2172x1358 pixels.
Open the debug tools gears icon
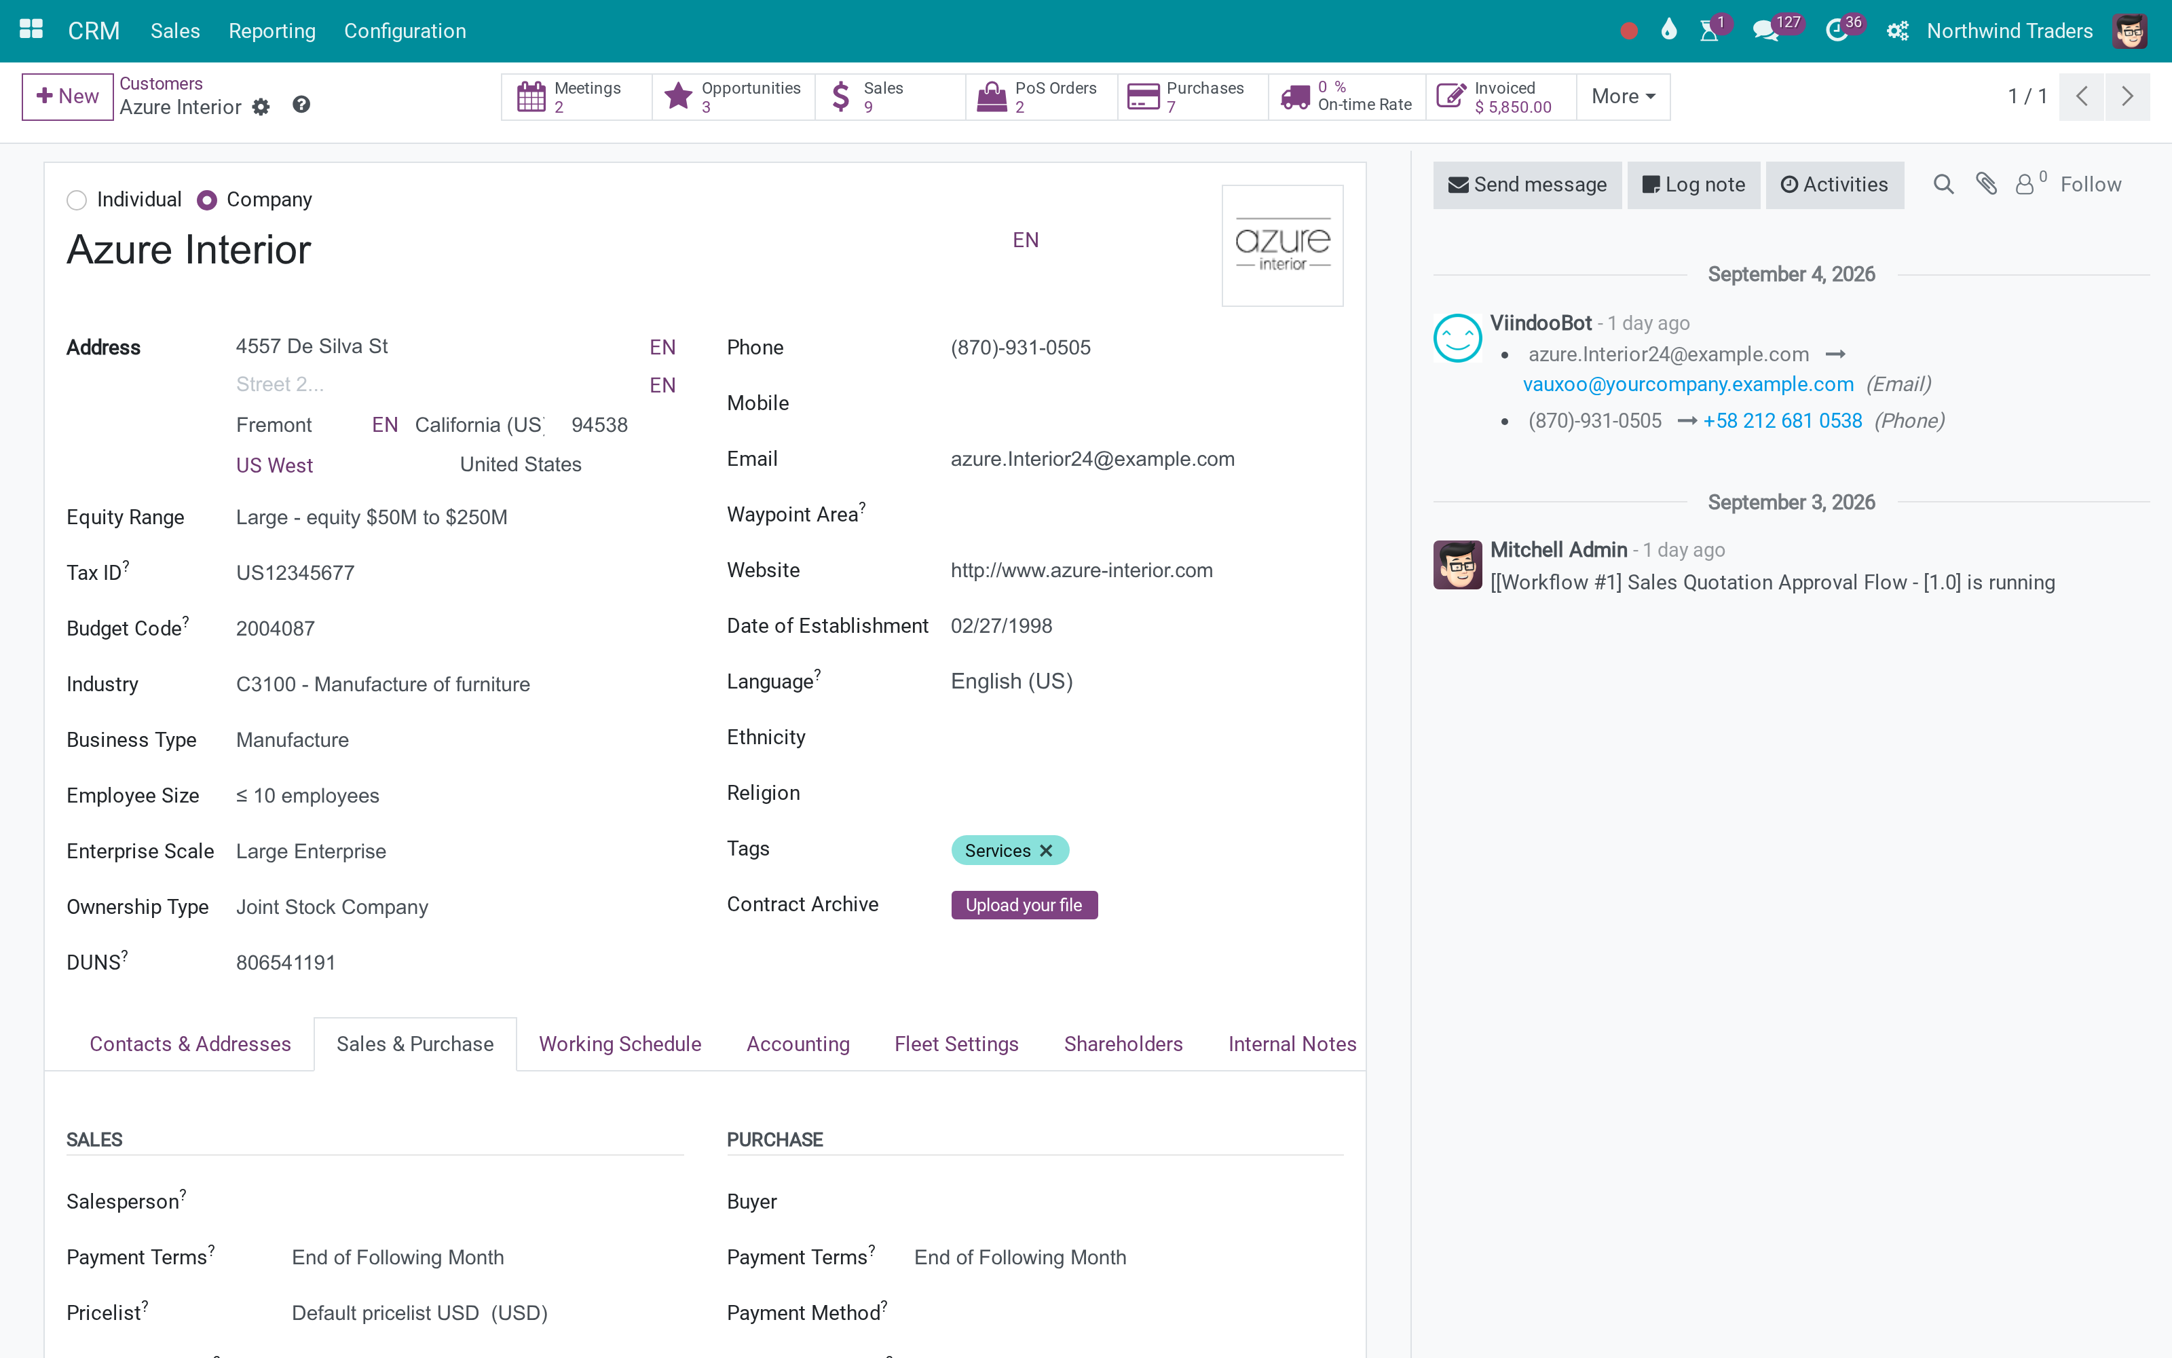(1897, 31)
